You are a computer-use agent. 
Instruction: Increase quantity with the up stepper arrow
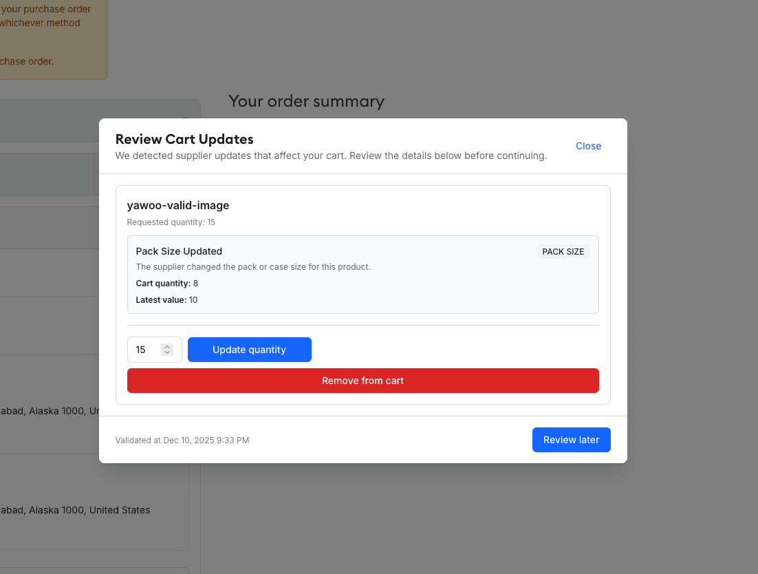pos(167,346)
